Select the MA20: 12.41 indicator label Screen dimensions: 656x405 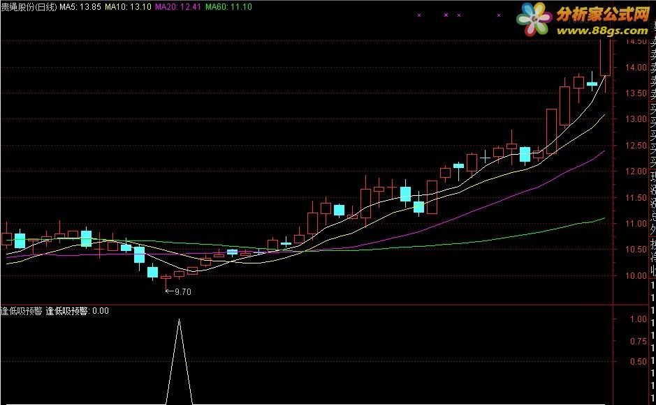pos(178,7)
